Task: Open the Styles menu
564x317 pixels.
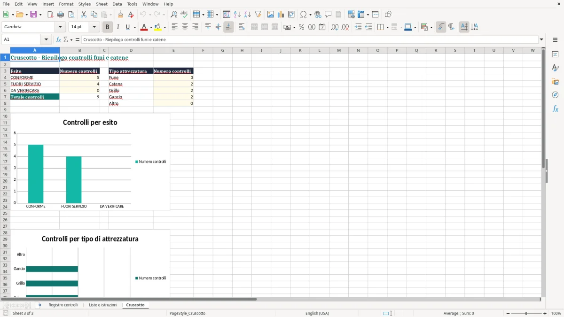Action: [x=85, y=4]
